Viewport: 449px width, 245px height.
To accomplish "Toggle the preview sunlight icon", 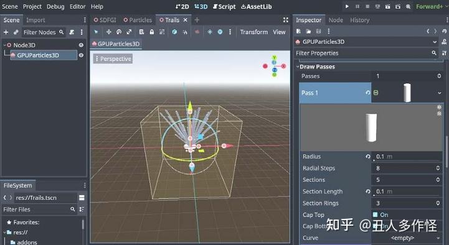I will tap(210, 32).
